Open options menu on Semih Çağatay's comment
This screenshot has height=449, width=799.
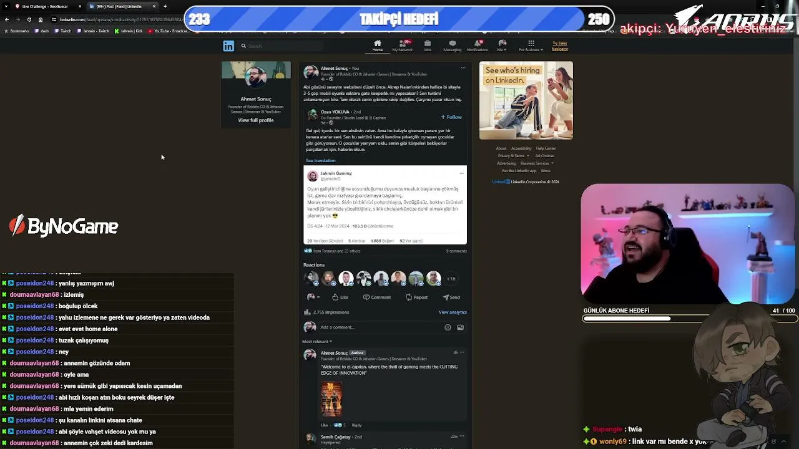pyautogui.click(x=462, y=436)
